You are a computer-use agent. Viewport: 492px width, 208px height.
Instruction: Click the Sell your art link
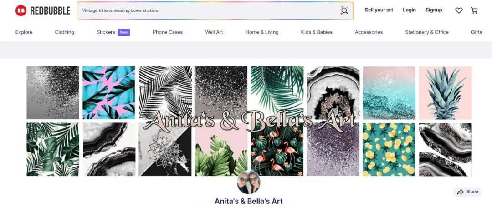(379, 10)
